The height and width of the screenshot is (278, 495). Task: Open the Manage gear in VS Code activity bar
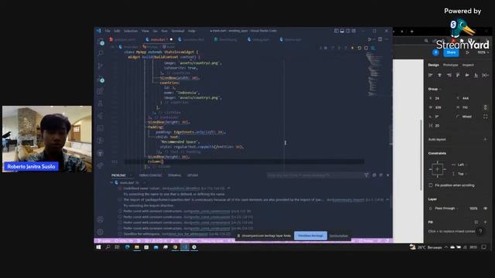(x=101, y=232)
